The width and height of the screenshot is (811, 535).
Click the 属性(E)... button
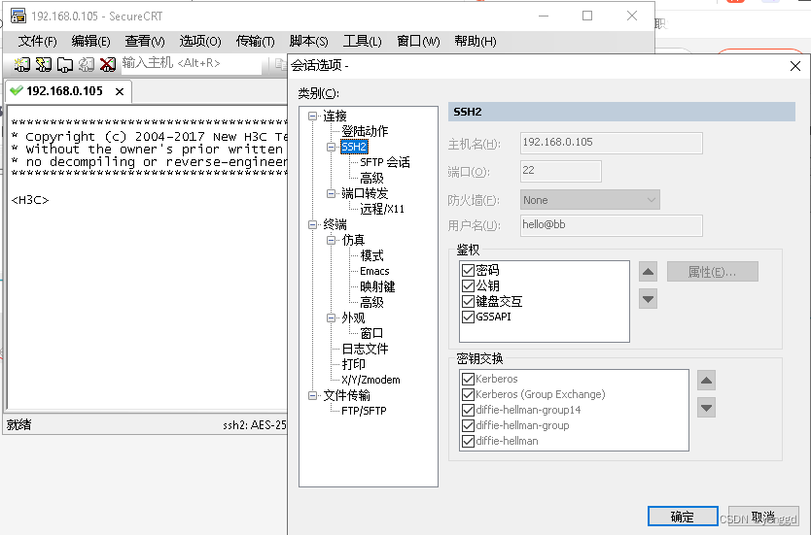click(x=712, y=272)
